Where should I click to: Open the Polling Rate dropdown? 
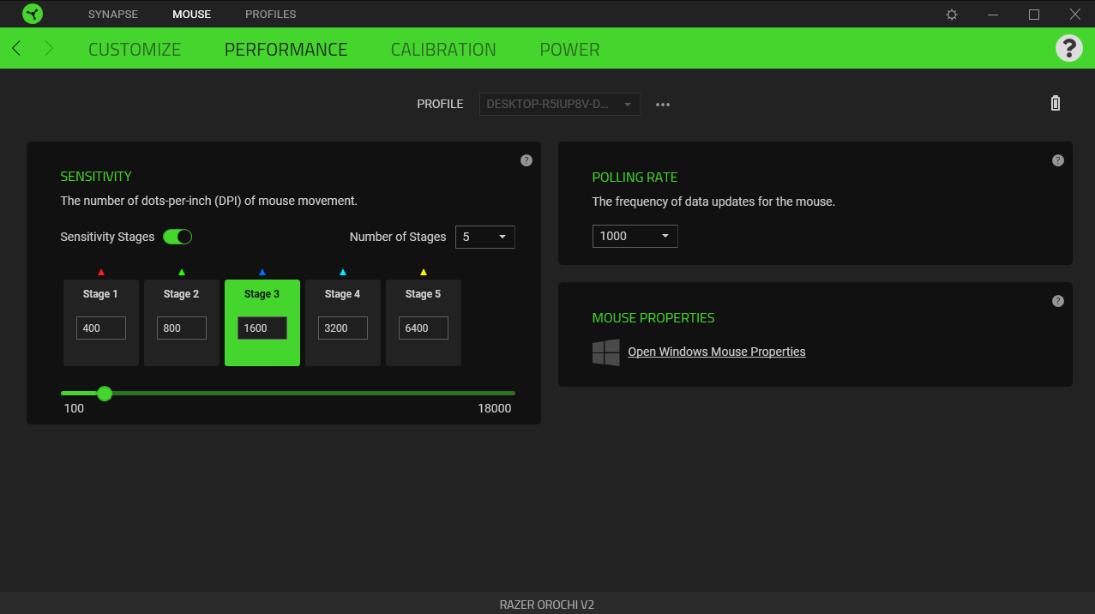click(x=635, y=236)
